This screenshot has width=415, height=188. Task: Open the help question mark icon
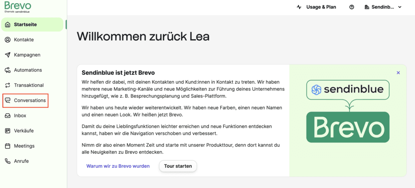352,7
